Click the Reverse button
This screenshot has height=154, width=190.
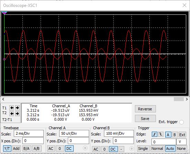point(145,109)
